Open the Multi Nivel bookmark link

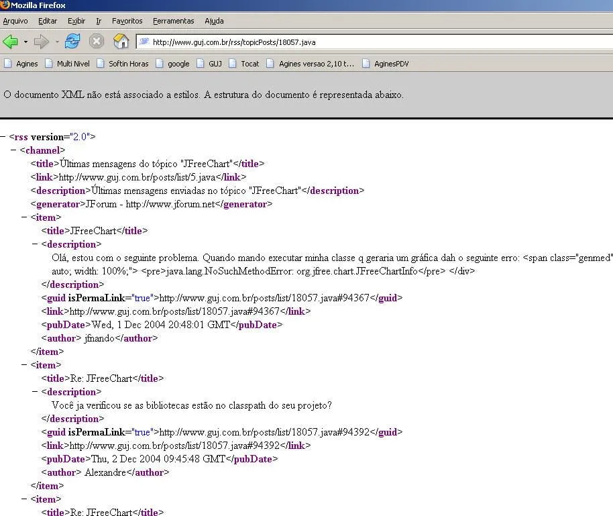pos(67,64)
